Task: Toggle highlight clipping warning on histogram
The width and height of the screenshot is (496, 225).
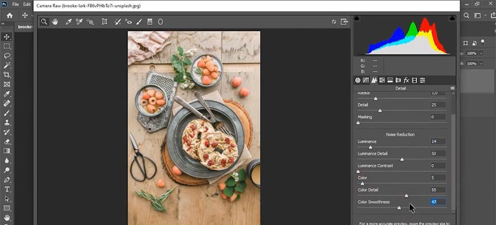Action: [452, 19]
